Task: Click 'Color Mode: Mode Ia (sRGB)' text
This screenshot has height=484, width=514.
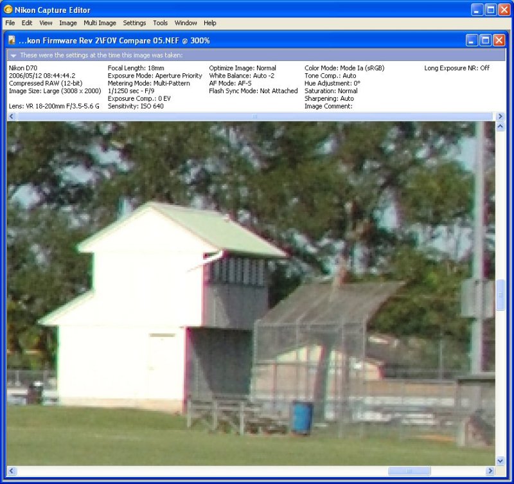Action: 344,68
